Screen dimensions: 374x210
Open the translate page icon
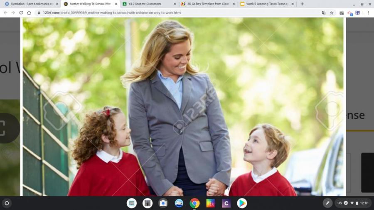coord(323,13)
